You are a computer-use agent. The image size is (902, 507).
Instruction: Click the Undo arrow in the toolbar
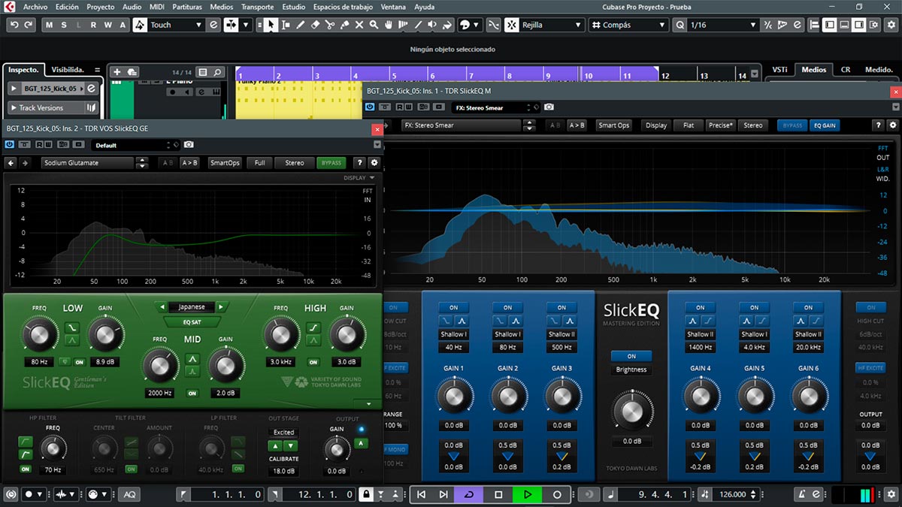(14, 25)
